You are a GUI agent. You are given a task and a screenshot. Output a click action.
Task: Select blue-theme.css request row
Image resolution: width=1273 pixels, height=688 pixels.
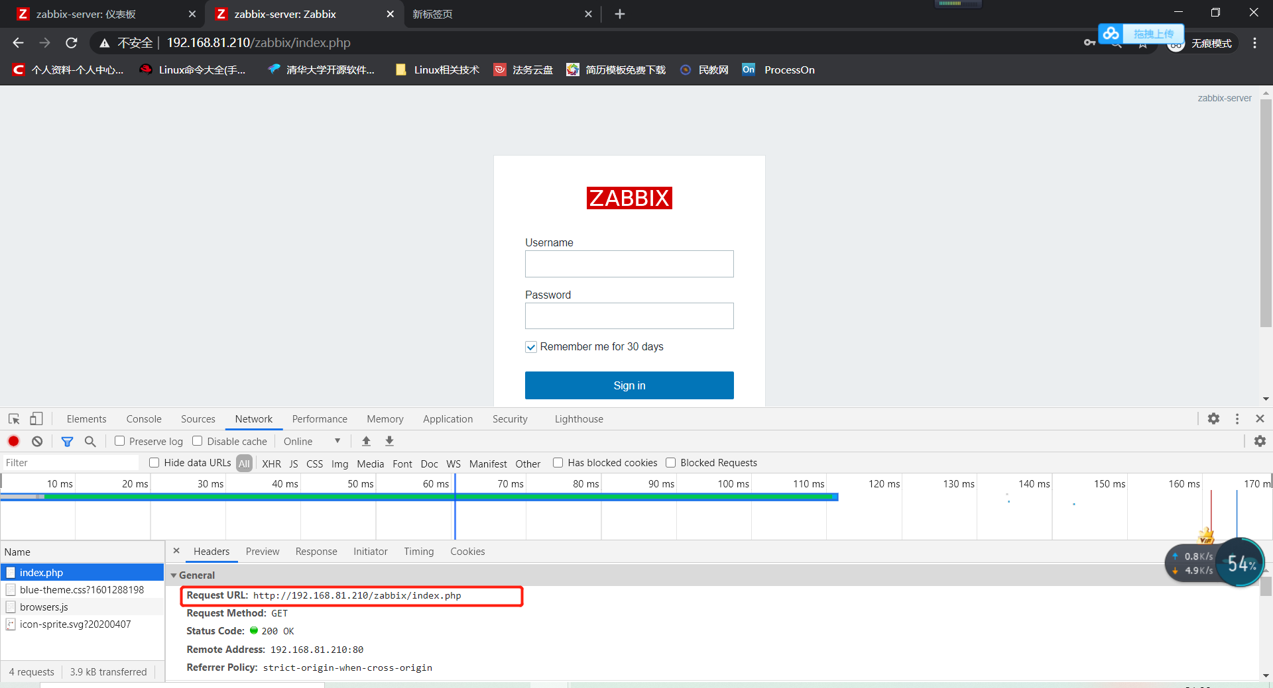point(82,590)
